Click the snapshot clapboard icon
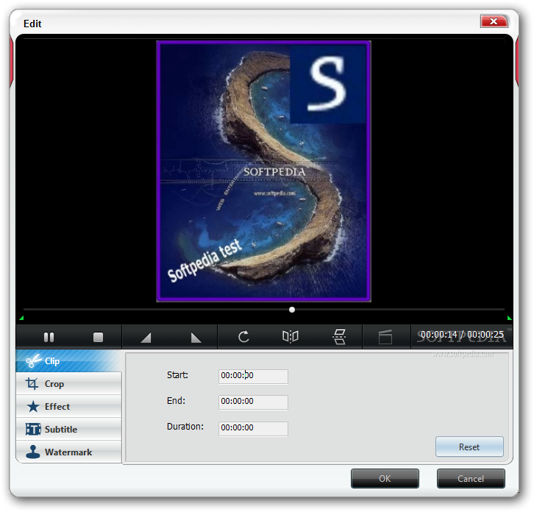The width and height of the screenshot is (534, 512). (x=385, y=337)
